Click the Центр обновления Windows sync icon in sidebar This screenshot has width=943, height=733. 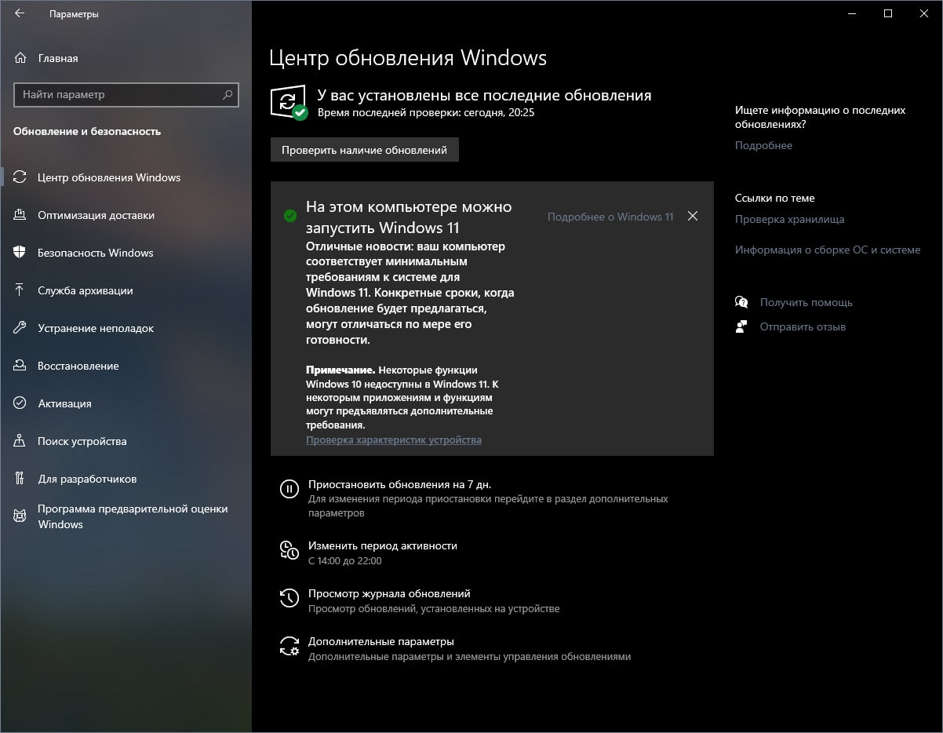(20, 177)
